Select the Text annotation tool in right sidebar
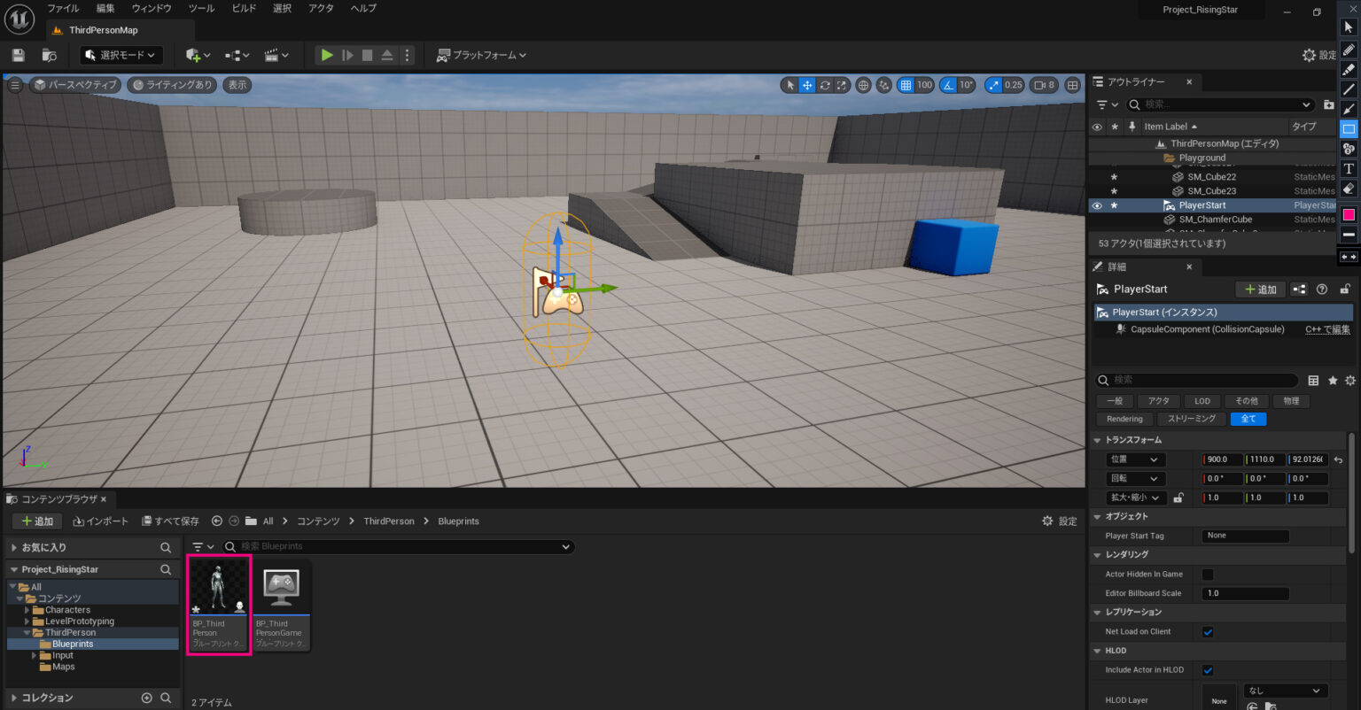The image size is (1361, 710). pos(1349,168)
